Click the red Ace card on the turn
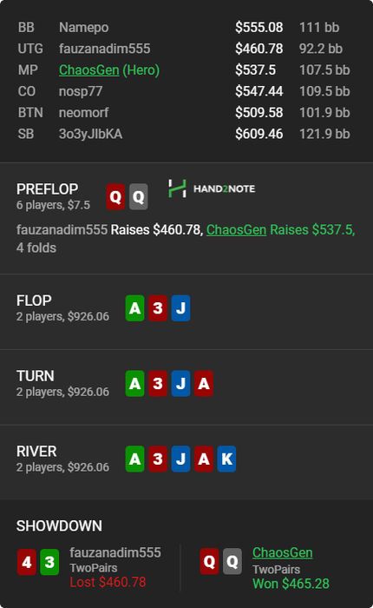373x608 pixels. (x=204, y=384)
